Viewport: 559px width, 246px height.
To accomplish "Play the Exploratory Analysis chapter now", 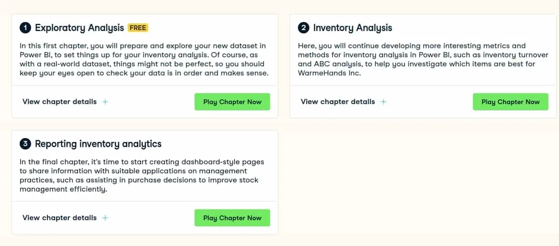I will pos(232,102).
